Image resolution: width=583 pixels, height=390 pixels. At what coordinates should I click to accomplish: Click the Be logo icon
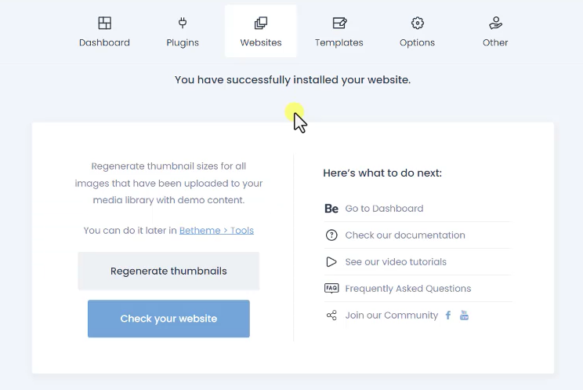[x=331, y=209]
